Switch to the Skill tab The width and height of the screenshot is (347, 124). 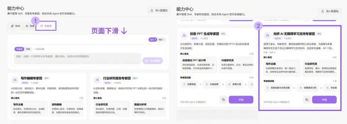tap(15, 26)
